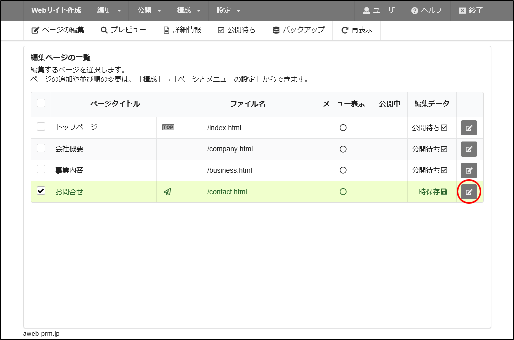The width and height of the screenshot is (514, 340).
Task: Click circled edit icon for お問合せ row
Action: [x=469, y=192]
